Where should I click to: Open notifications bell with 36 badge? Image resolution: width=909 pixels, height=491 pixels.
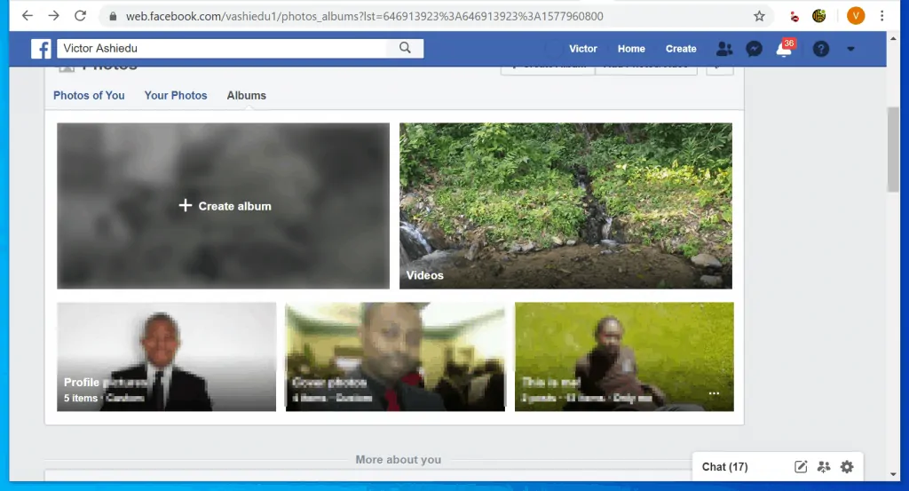pyautogui.click(x=784, y=49)
